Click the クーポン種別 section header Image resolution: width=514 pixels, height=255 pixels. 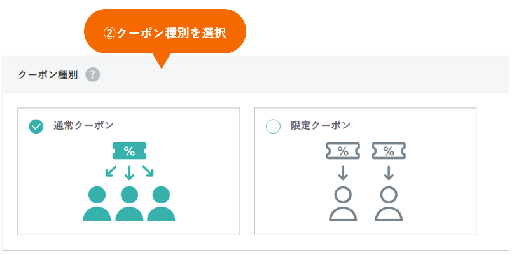pos(48,75)
